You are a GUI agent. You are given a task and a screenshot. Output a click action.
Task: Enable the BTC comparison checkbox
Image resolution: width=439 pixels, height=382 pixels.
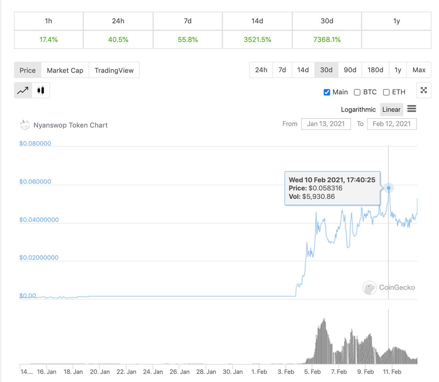pos(357,92)
